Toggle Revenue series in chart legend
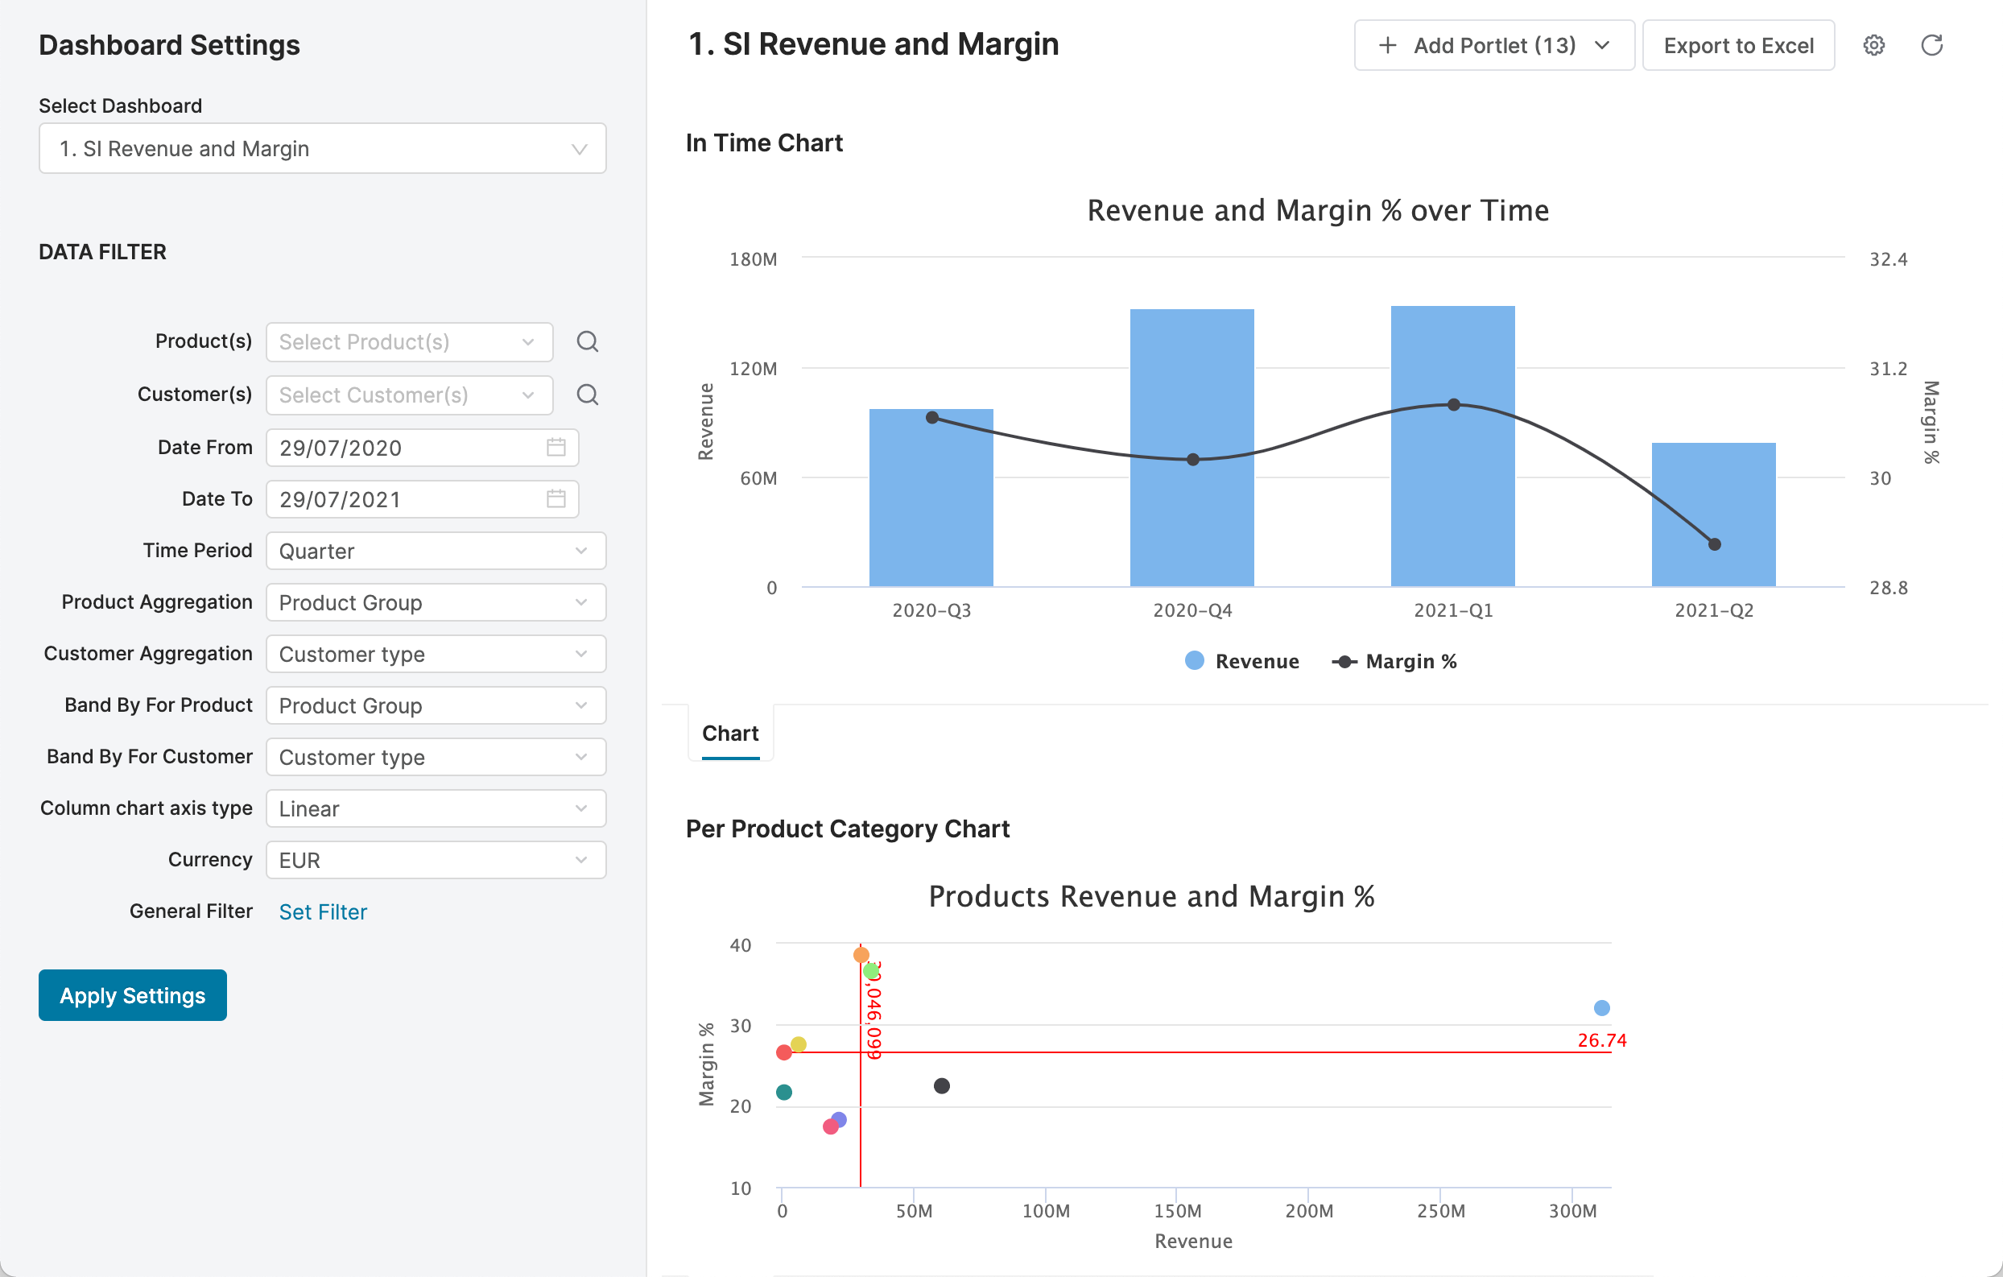2003x1277 pixels. pos(1242,661)
